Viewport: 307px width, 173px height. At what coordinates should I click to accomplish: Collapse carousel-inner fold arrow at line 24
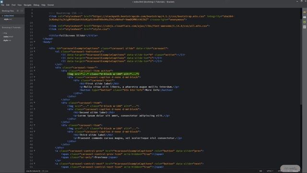pyautogui.click(x=35, y=67)
